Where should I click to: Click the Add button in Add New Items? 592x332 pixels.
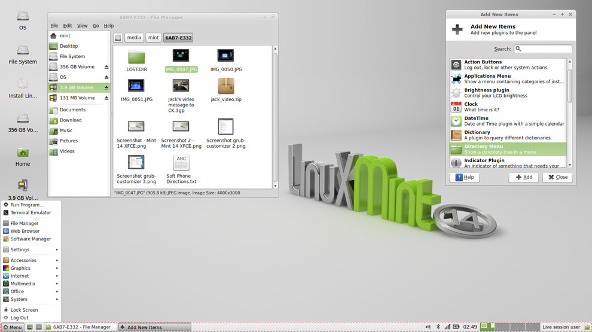[x=524, y=177]
